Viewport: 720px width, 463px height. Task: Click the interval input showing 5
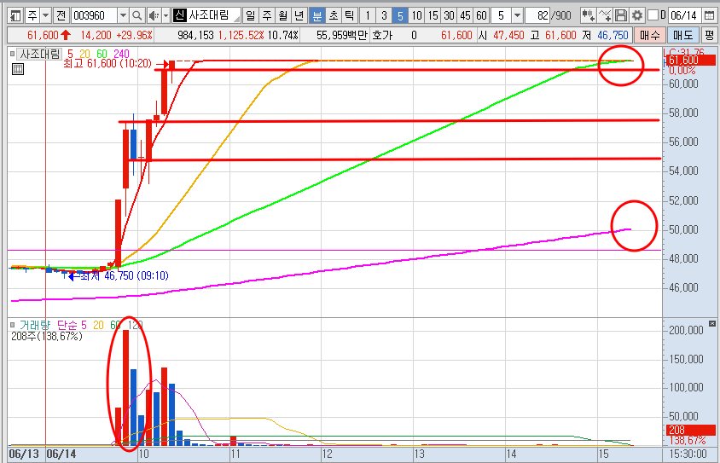501,15
